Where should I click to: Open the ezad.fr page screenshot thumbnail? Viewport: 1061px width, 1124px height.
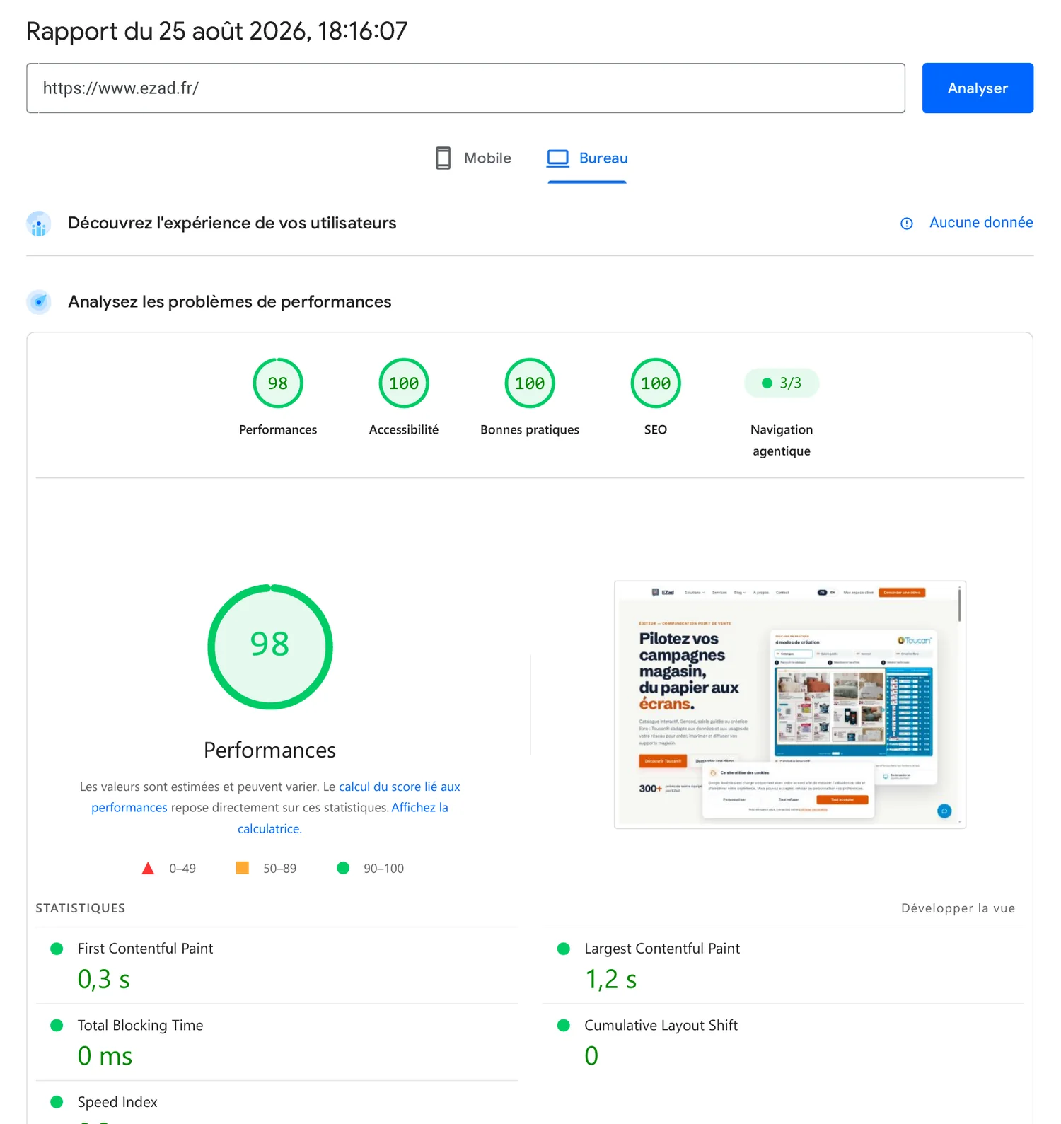pos(790,705)
